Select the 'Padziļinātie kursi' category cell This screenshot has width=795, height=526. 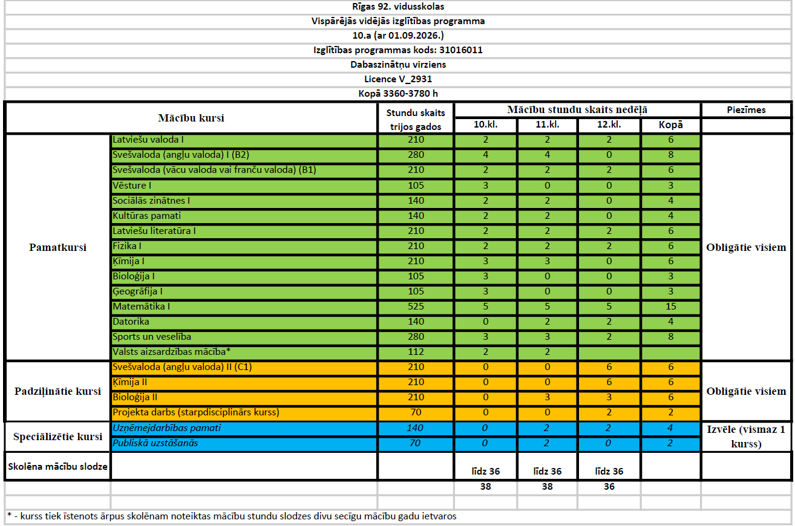click(58, 391)
